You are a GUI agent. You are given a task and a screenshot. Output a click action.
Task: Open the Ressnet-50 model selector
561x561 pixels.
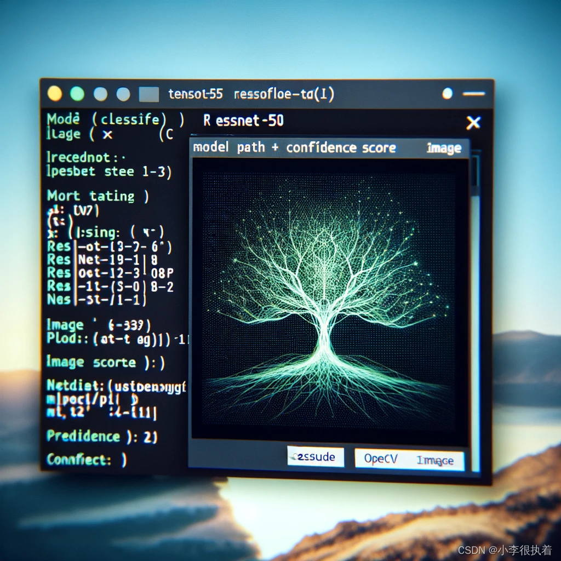click(x=243, y=121)
